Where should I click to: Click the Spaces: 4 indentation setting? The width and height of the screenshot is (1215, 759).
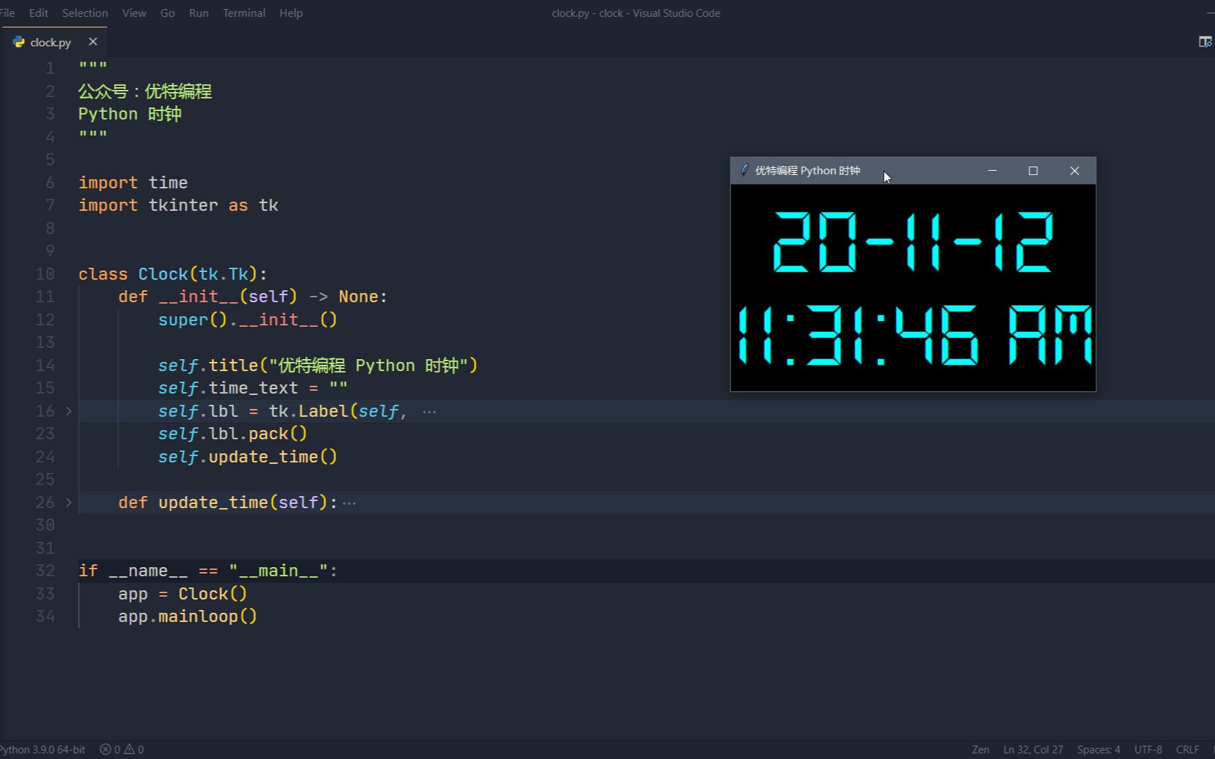click(x=1098, y=749)
